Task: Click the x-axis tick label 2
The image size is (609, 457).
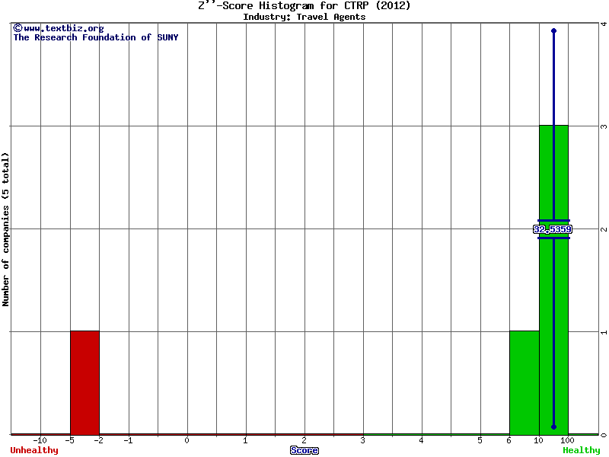Action: click(304, 440)
